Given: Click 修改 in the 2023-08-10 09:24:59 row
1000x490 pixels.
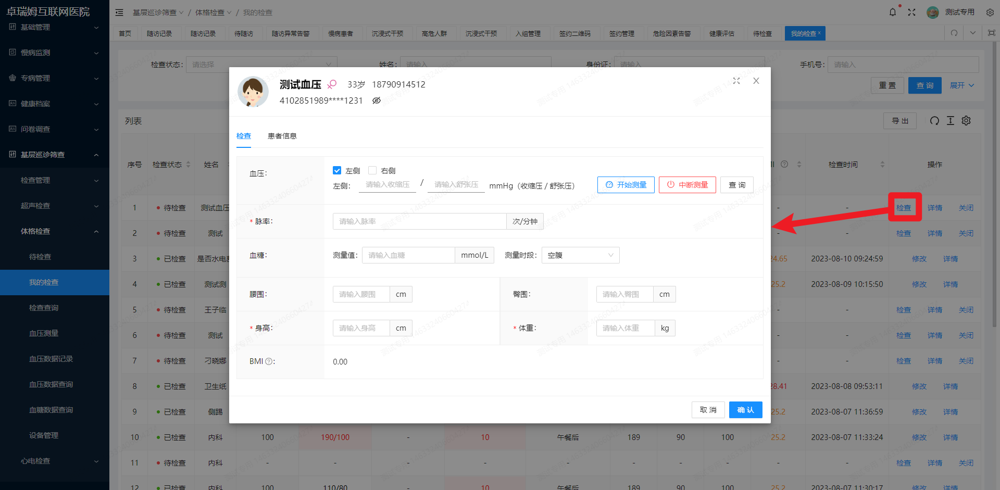Looking at the screenshot, I should click(x=919, y=259).
